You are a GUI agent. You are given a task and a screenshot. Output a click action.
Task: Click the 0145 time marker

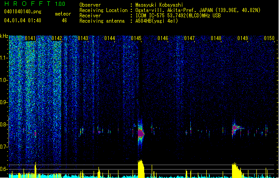click(x=136, y=38)
